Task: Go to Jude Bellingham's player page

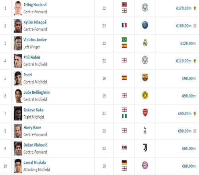Action: (x=37, y=92)
